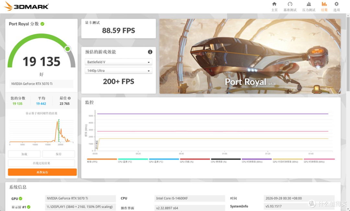Image resolution: width=350 pixels, height=211 pixels.
Task: Click the orange 再次运行 run again button
Action: [42, 172]
